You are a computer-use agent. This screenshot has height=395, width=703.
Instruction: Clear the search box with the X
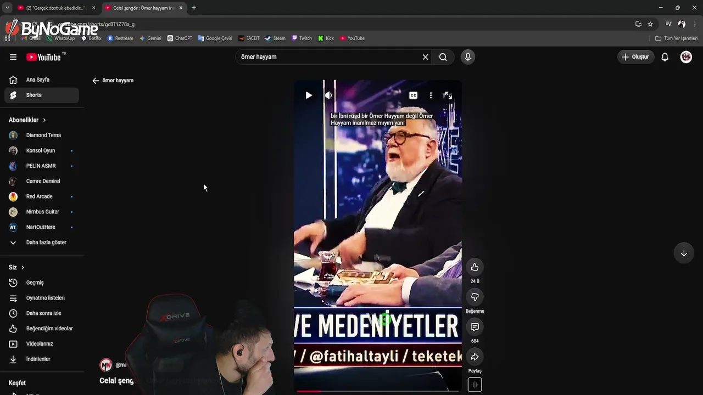425,57
